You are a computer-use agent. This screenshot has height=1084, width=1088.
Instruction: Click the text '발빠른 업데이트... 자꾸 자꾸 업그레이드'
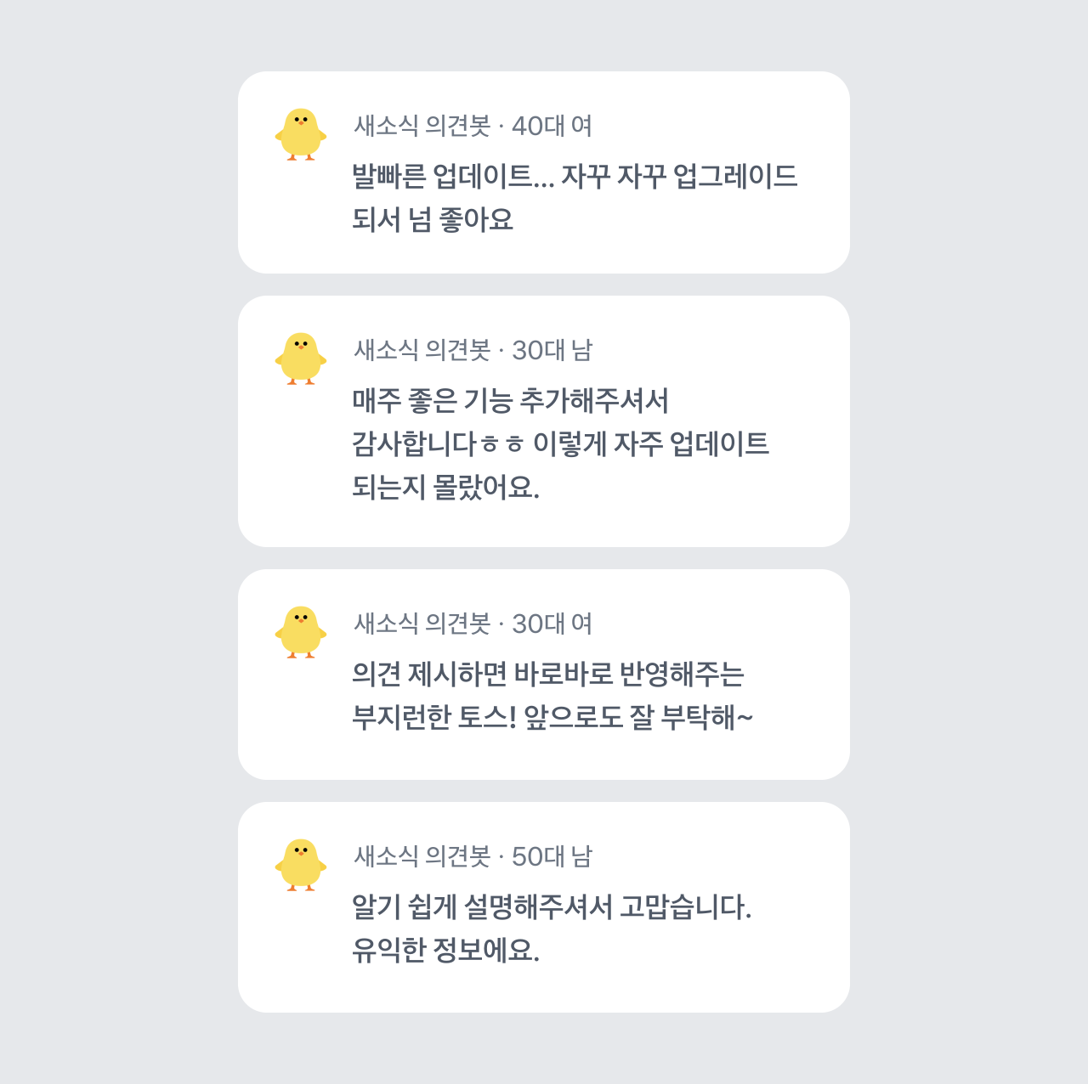tap(575, 177)
